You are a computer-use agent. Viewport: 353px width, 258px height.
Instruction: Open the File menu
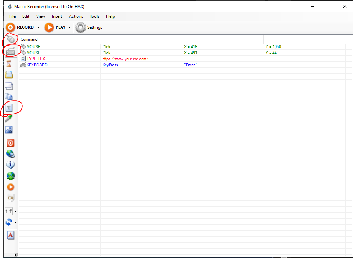[x=12, y=16]
